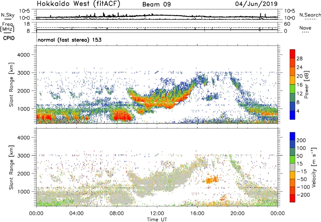Click the '04:00' time axis tick label

pyautogui.click(x=76, y=214)
